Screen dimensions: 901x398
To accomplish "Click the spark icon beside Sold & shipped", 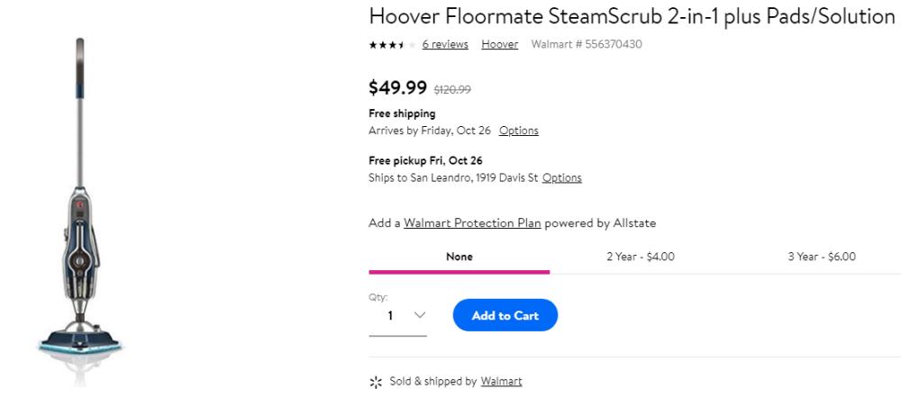I will click(376, 382).
